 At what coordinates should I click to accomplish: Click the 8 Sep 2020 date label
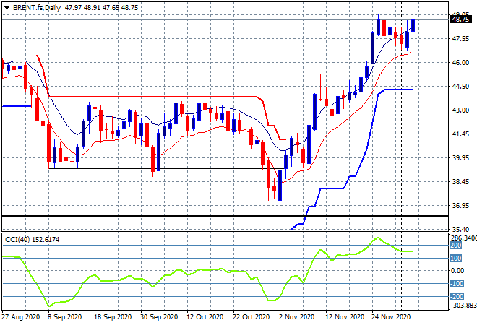[65, 317]
